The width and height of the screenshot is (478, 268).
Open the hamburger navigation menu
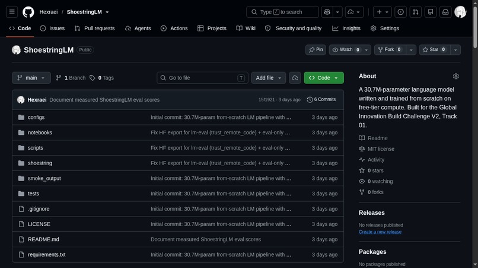click(12, 12)
